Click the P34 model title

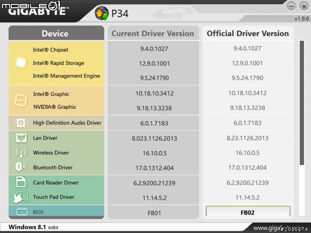[120, 14]
